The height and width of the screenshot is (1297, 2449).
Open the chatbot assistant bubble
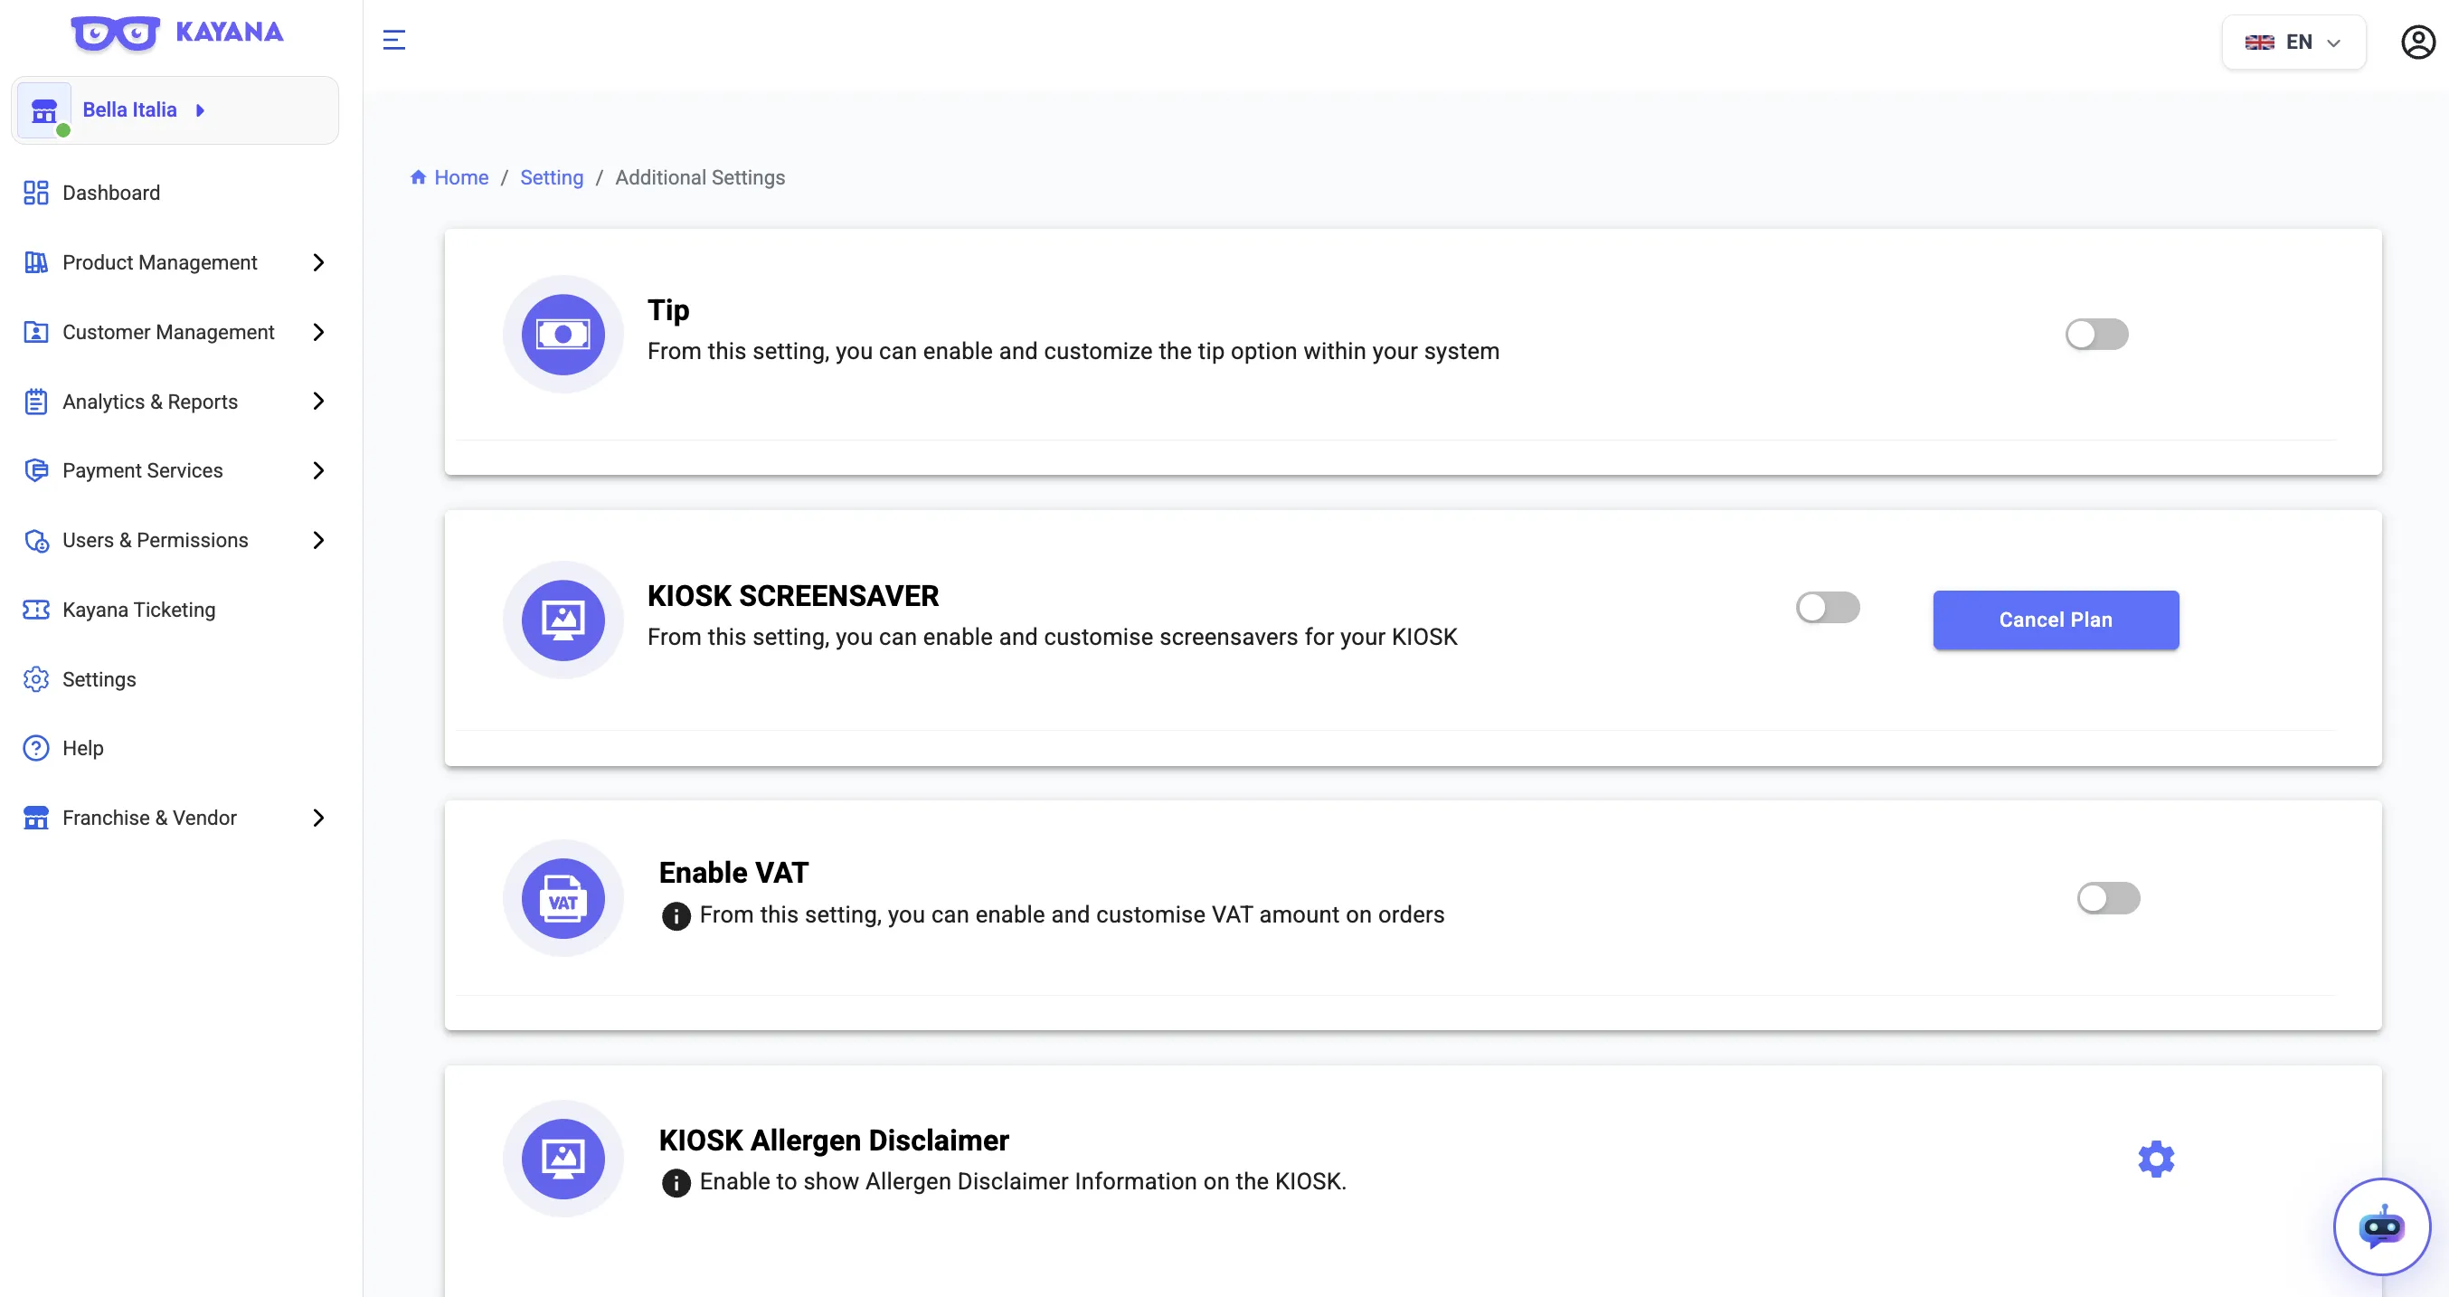(x=2381, y=1226)
